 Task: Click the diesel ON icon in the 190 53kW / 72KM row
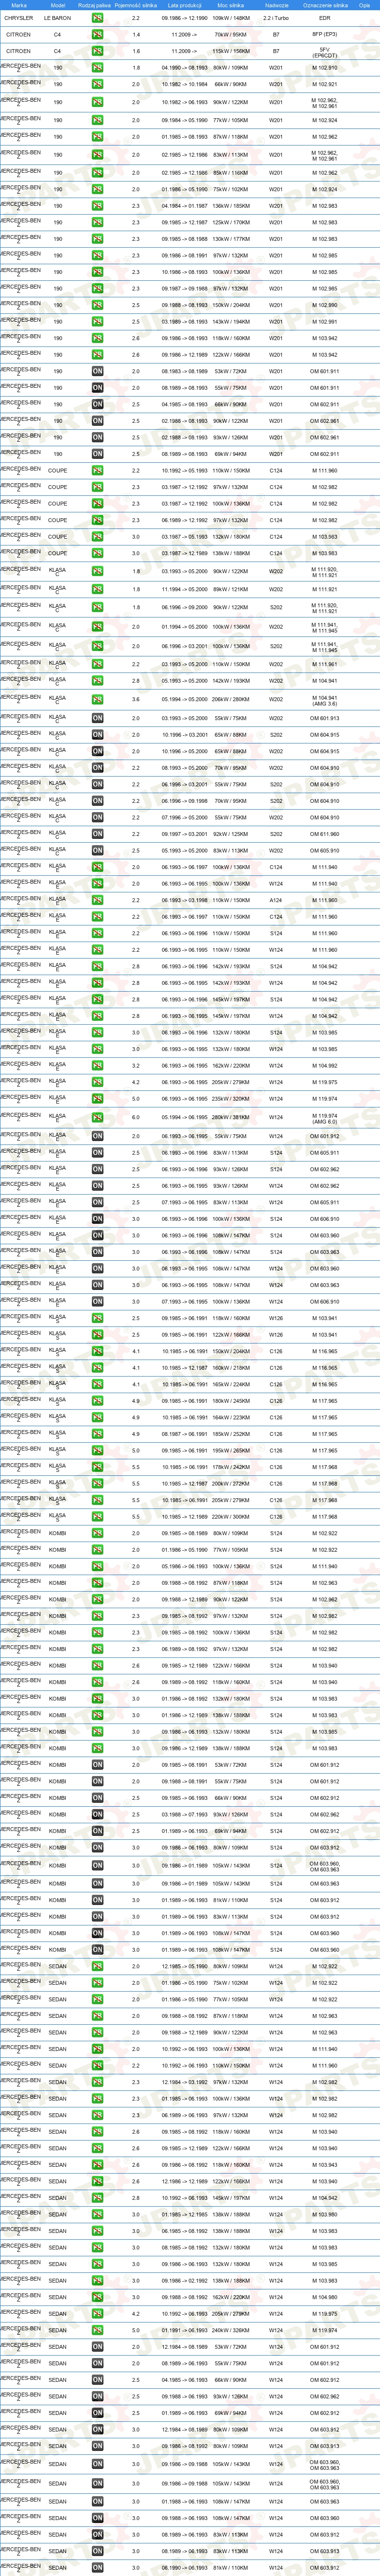97,371
